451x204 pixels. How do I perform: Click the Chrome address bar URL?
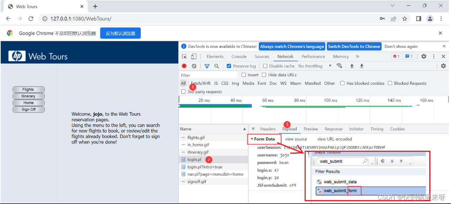(x=81, y=19)
